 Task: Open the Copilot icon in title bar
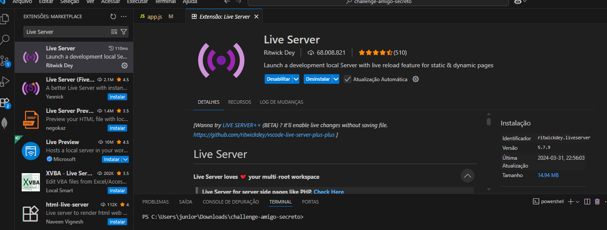coord(518,2)
